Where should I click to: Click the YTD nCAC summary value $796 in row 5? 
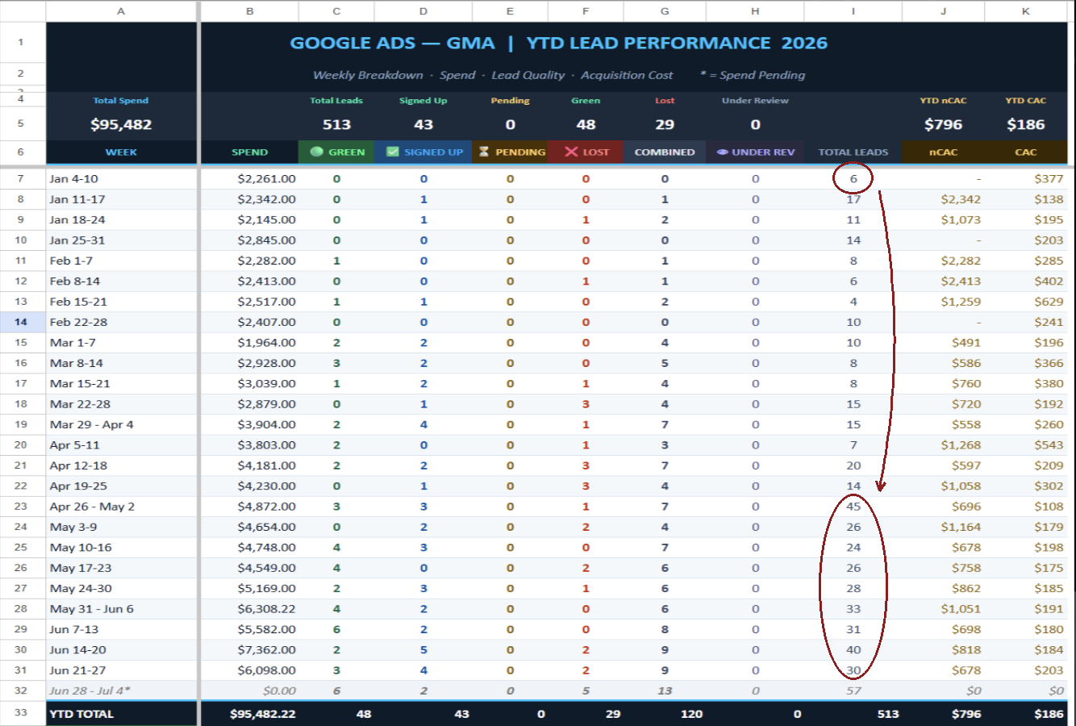point(944,124)
